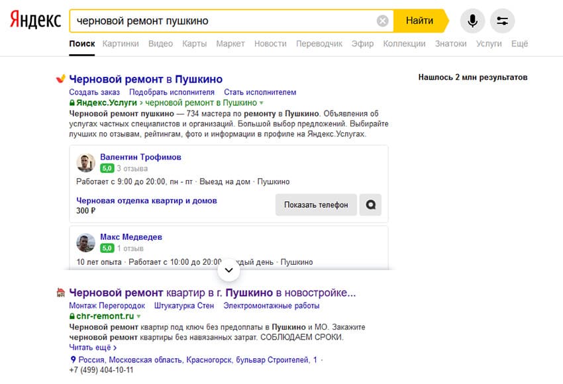Click the Подобрать исполнителя link
Viewport: 563px width, 384px height.
tap(172, 92)
